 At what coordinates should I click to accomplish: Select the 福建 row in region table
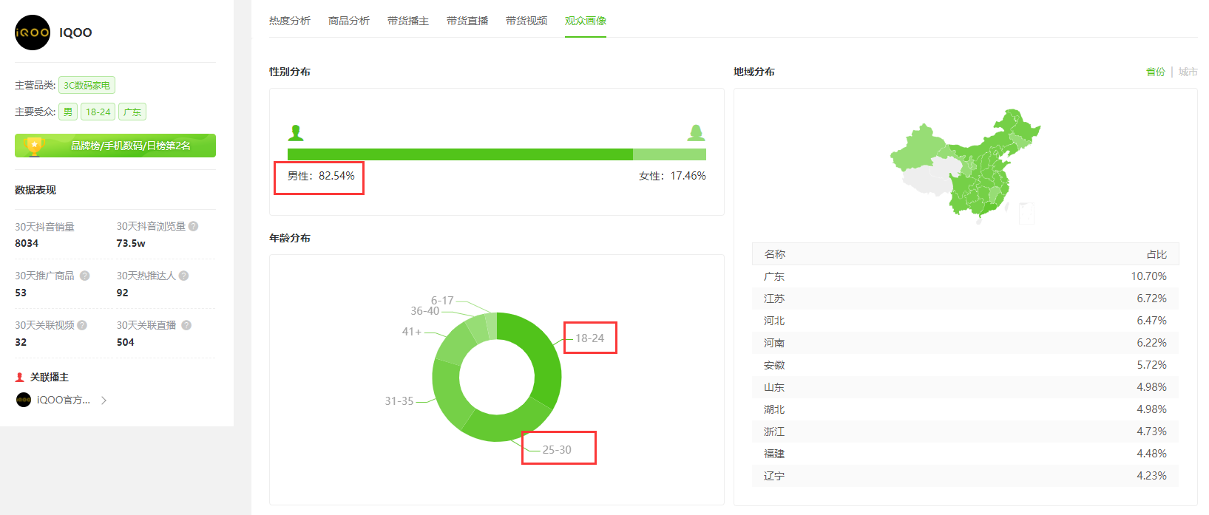965,454
